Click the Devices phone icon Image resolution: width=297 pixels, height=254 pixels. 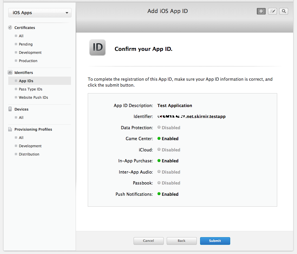[x=10, y=109]
